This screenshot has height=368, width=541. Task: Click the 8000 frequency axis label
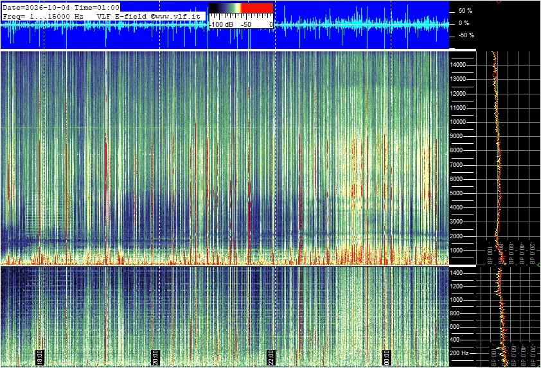coord(456,150)
